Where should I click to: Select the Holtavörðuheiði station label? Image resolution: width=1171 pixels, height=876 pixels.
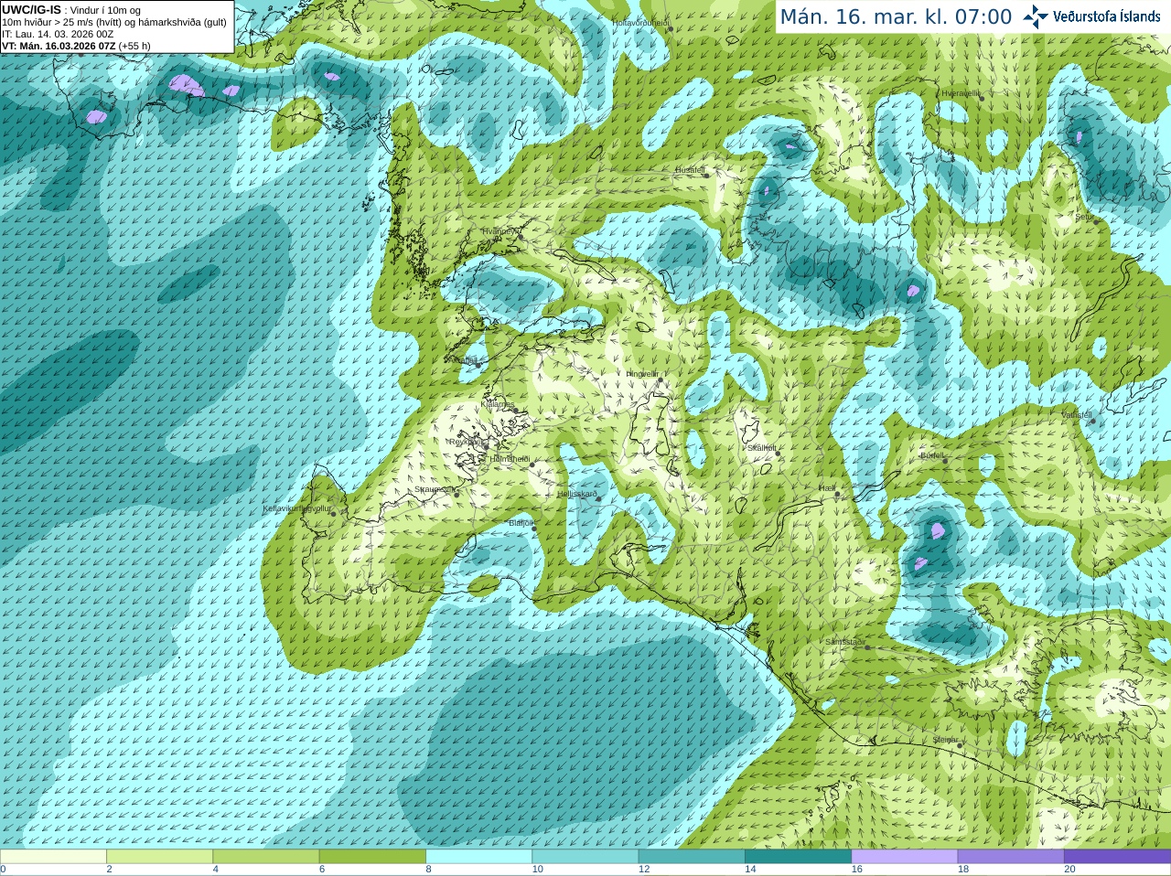tap(640, 22)
